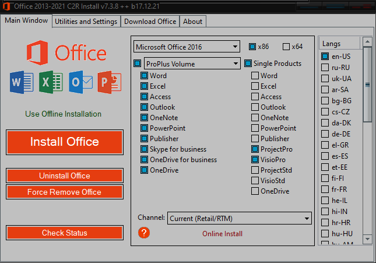Click the large Office logo
Viewport: 376px width, 263px height.
(66, 53)
